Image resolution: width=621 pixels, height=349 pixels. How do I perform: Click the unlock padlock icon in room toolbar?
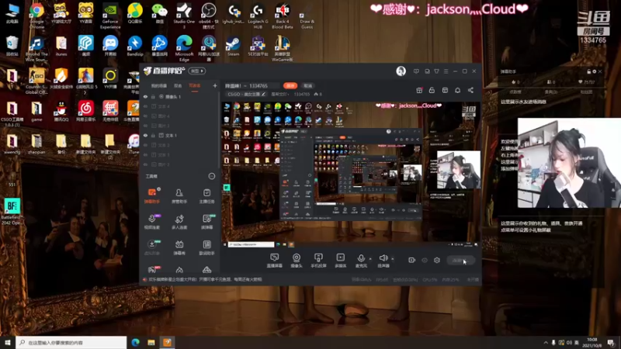(x=432, y=90)
